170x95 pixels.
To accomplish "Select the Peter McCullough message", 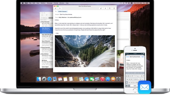I will [x=46, y=37].
